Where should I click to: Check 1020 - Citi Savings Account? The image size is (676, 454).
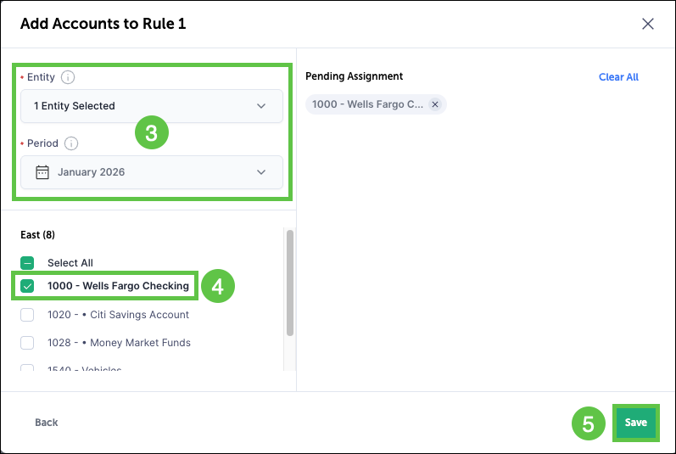coord(27,315)
